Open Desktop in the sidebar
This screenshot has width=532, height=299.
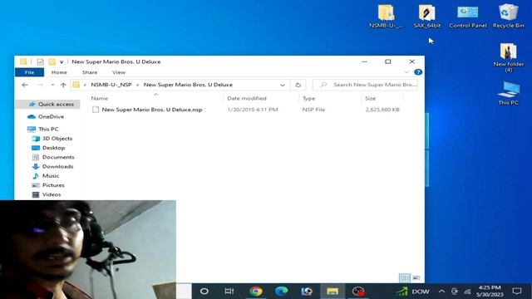[48, 148]
